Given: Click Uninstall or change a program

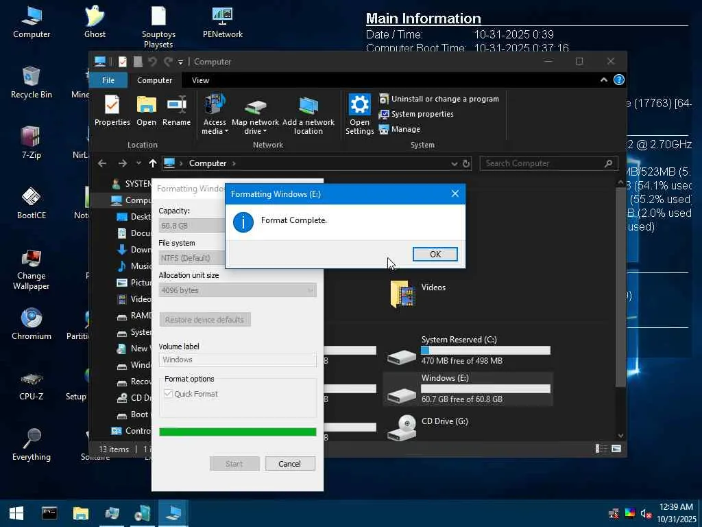Looking at the screenshot, I should tap(439, 99).
